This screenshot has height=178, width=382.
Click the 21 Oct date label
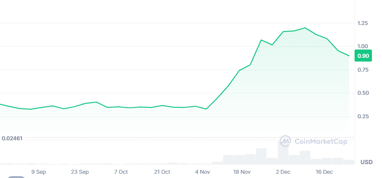point(162,172)
